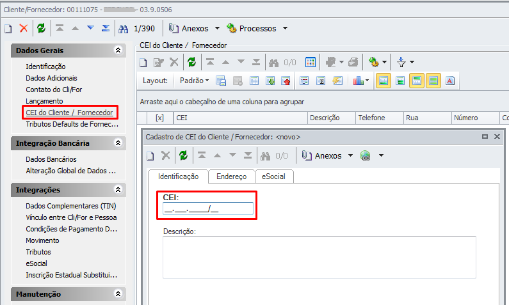Open the Processos menu in main toolbar
Viewport: 509px width, 305px height.
coord(251,29)
